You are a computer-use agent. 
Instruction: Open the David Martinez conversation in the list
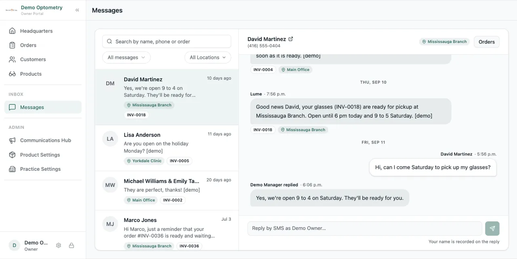pyautogui.click(x=166, y=97)
